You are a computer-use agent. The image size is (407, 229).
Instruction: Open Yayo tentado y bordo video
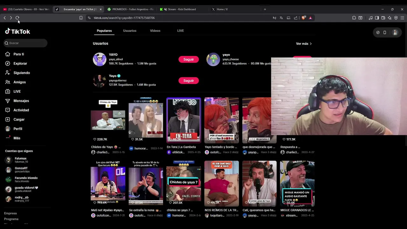(222, 120)
